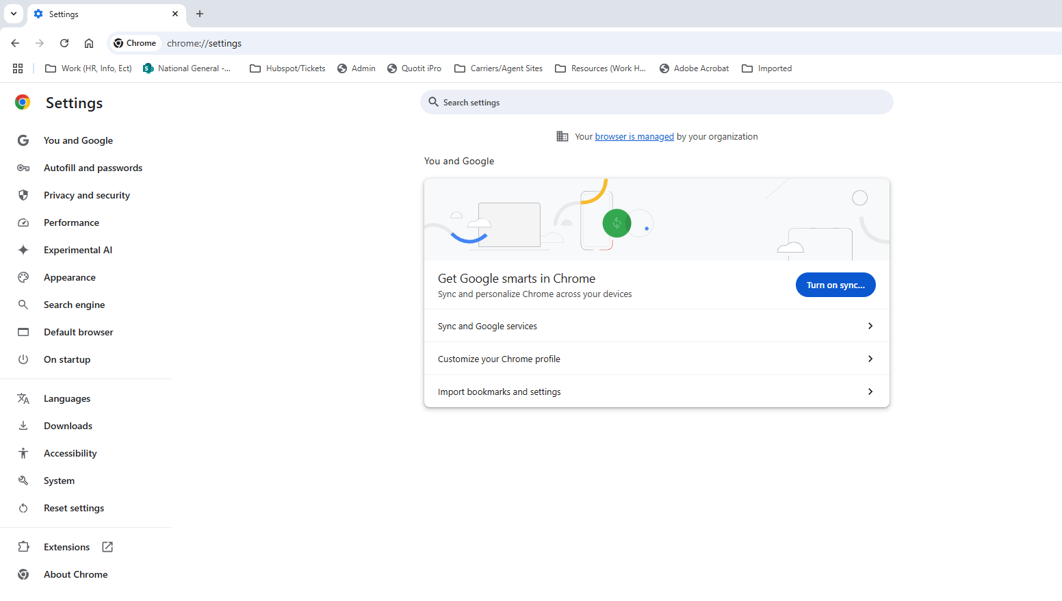
Task: Click the Accessibility person icon
Action: coord(23,453)
